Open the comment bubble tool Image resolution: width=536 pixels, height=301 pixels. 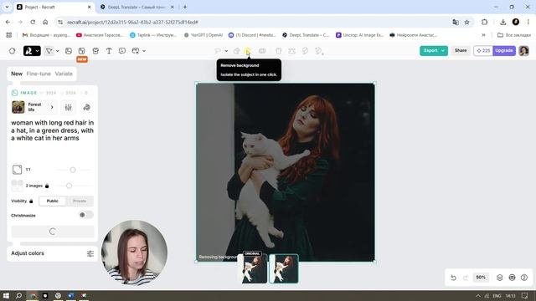122,51
